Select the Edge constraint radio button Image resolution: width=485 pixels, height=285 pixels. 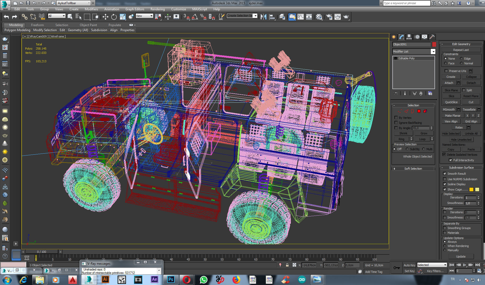461,59
